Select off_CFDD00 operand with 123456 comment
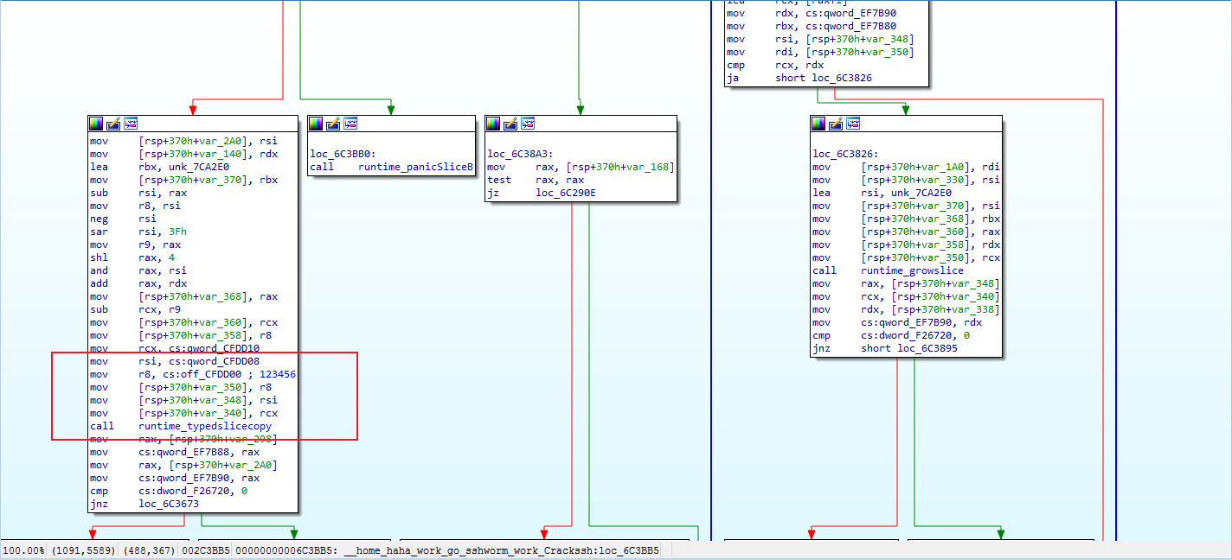Viewport: 1232px width, 559px height. tap(195, 374)
